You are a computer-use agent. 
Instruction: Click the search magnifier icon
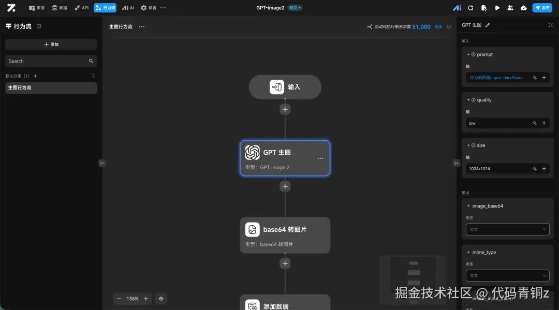[x=91, y=61]
